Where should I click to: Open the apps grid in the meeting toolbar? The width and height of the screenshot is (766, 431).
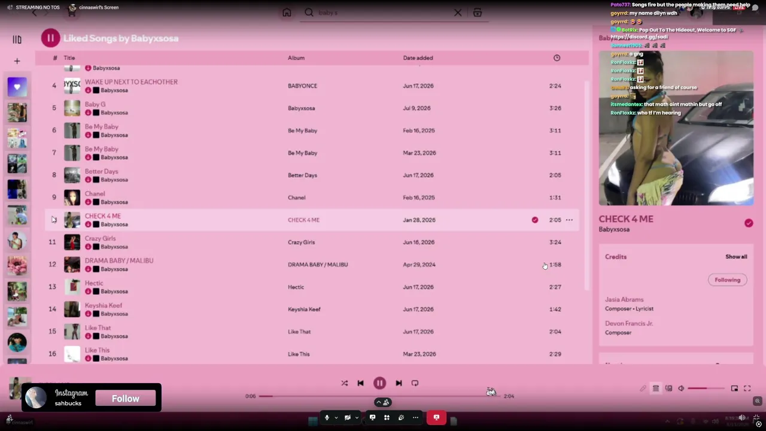pos(387,417)
